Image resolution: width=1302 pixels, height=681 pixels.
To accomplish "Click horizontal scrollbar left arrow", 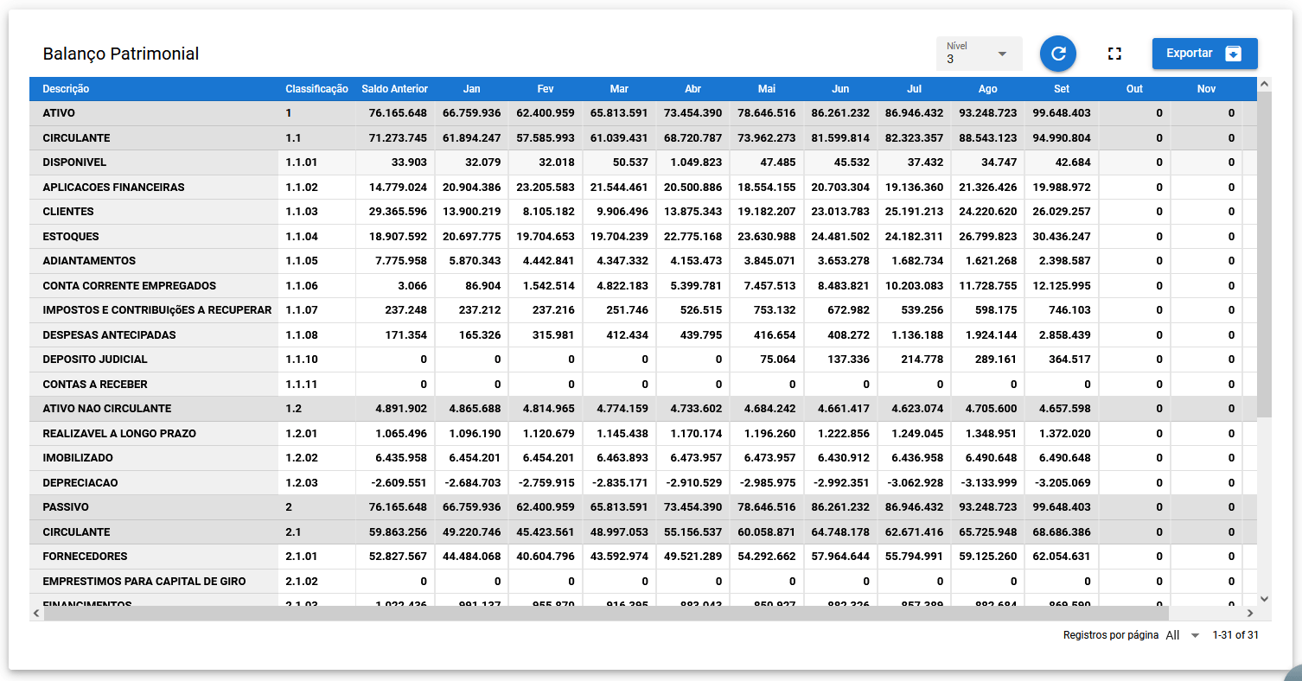I will 36,613.
